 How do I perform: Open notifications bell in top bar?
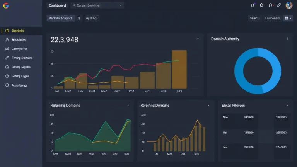pos(253,5)
